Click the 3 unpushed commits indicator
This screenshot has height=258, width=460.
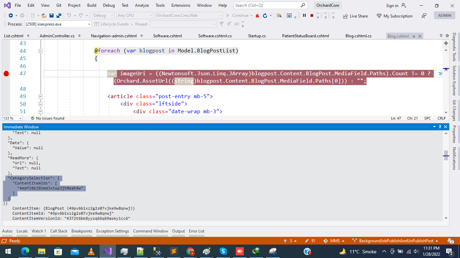click(290, 241)
